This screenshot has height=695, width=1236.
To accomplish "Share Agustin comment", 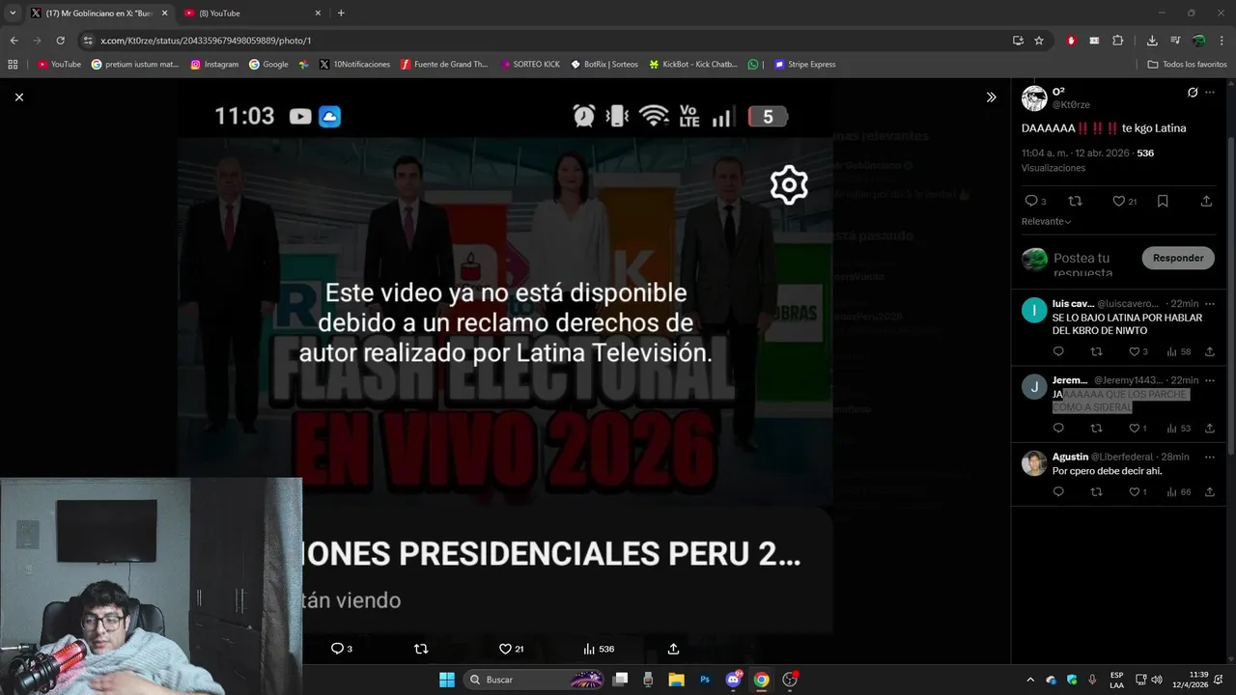I will coord(1210,491).
